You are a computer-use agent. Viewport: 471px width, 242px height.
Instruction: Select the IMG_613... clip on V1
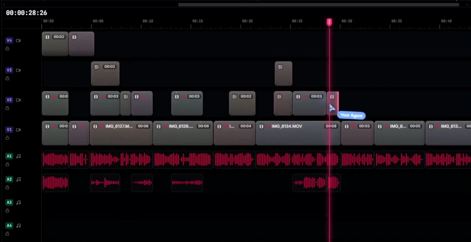click(x=448, y=133)
